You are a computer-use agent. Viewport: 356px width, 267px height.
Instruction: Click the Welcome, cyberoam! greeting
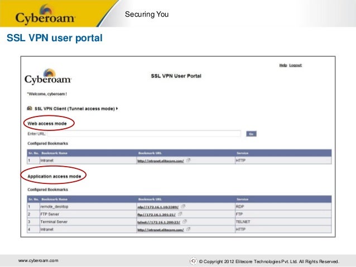pos(47,94)
